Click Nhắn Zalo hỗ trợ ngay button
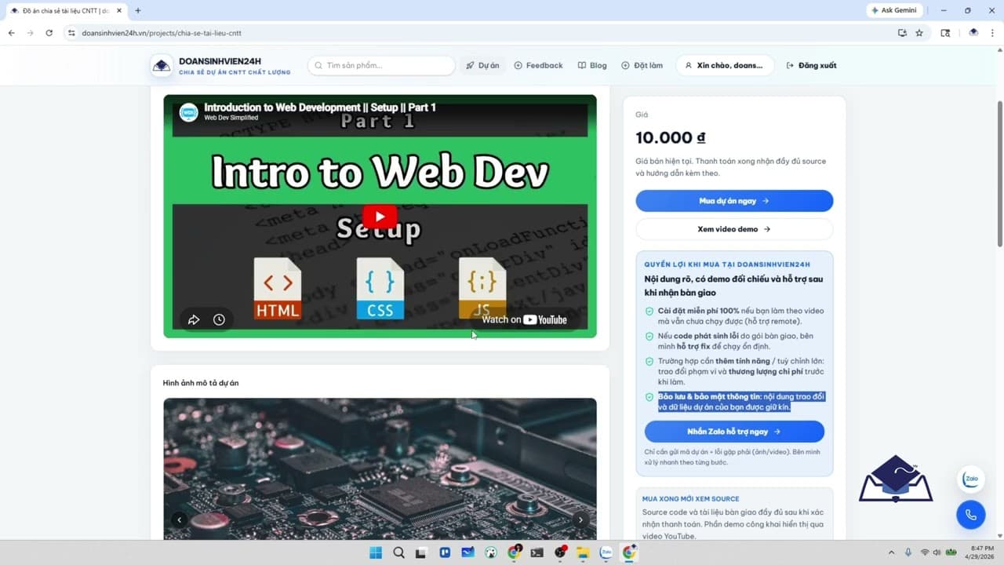This screenshot has height=565, width=1004. pos(734,432)
